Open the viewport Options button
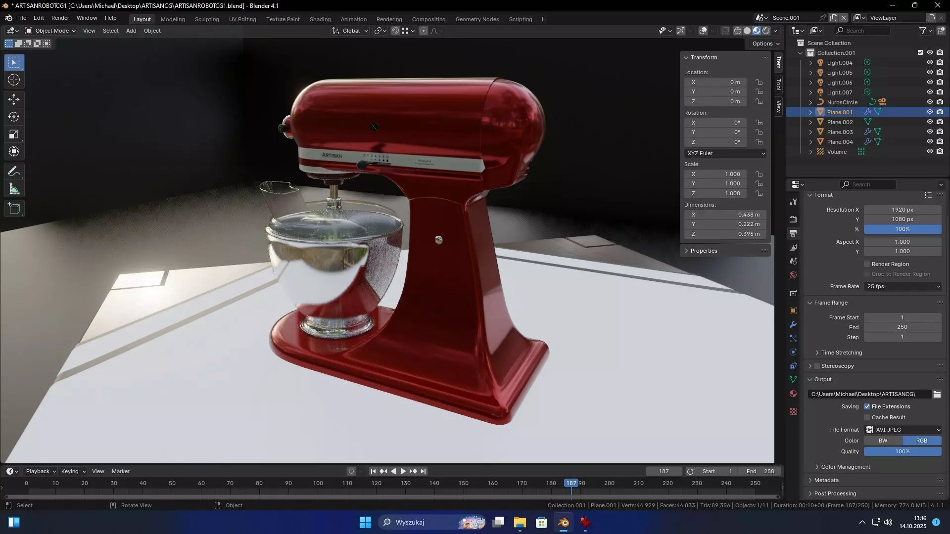 click(765, 44)
